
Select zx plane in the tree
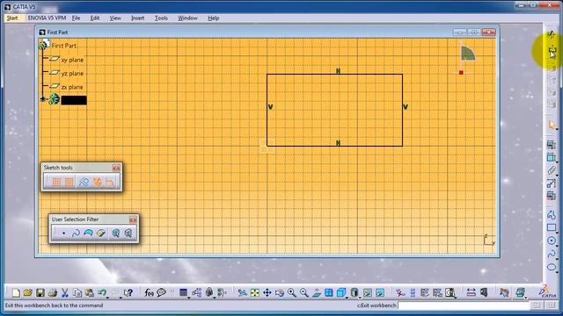point(72,87)
